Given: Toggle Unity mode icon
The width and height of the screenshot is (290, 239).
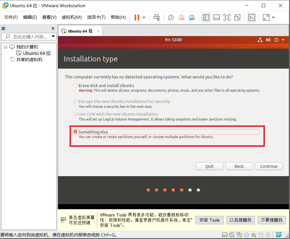Looking at the screenshot, I should [237, 18].
